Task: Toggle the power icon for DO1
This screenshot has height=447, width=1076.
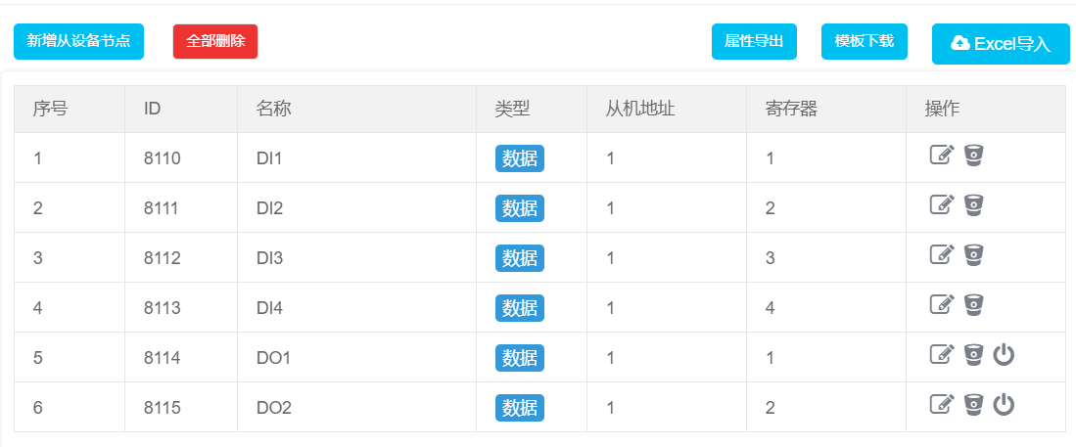Action: pos(1004,354)
